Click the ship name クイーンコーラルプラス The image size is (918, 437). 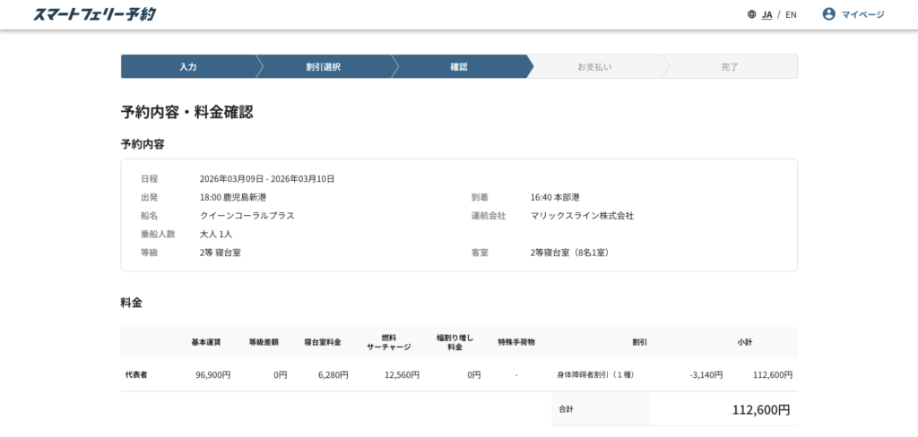pyautogui.click(x=247, y=216)
